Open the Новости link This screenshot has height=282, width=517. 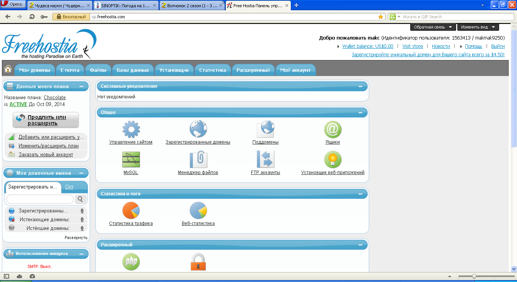tap(441, 46)
